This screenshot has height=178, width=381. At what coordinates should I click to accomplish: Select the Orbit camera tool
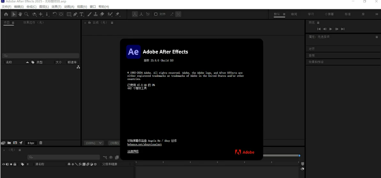(x=35, y=14)
